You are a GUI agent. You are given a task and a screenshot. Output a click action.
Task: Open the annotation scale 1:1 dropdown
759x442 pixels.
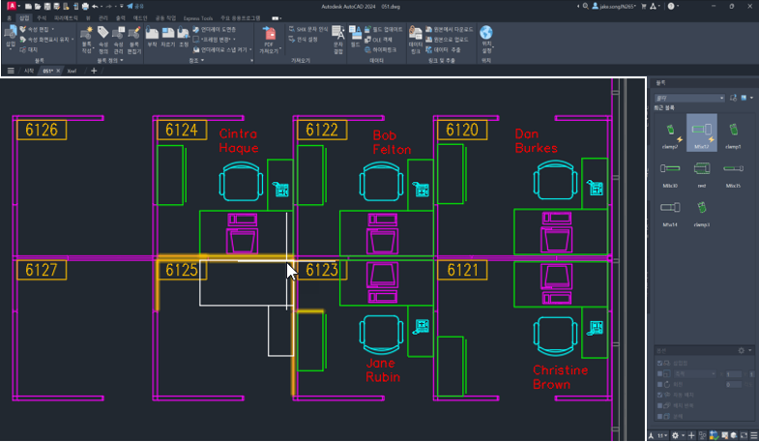[x=661, y=435]
